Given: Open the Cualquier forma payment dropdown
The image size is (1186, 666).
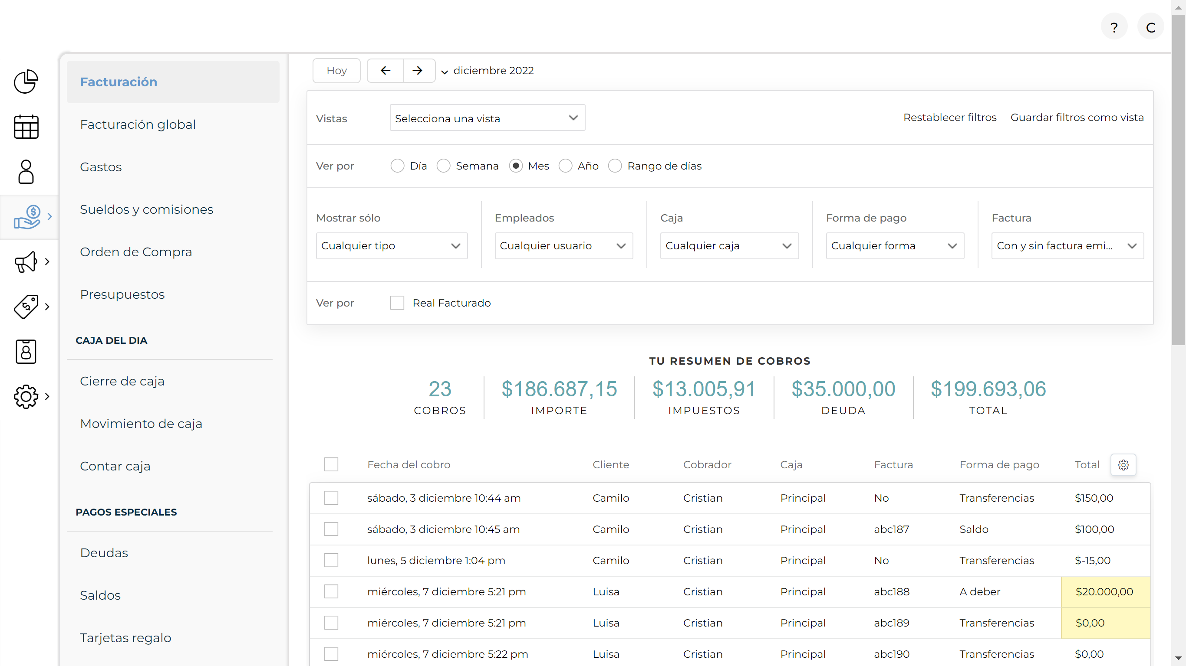Looking at the screenshot, I should [x=895, y=245].
